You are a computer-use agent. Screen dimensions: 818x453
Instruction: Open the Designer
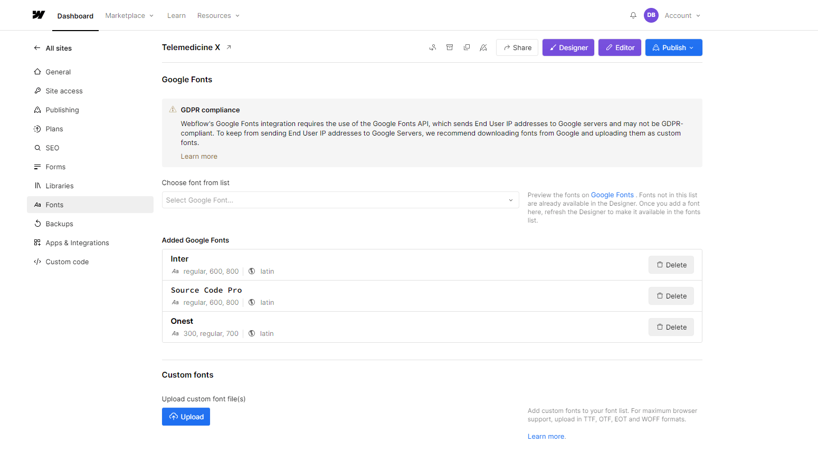pyautogui.click(x=568, y=47)
